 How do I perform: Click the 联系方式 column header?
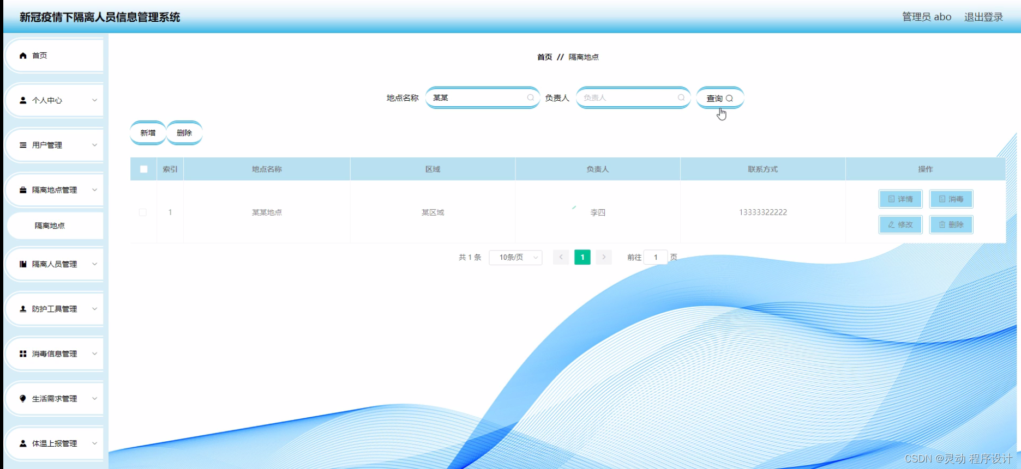pyautogui.click(x=763, y=169)
